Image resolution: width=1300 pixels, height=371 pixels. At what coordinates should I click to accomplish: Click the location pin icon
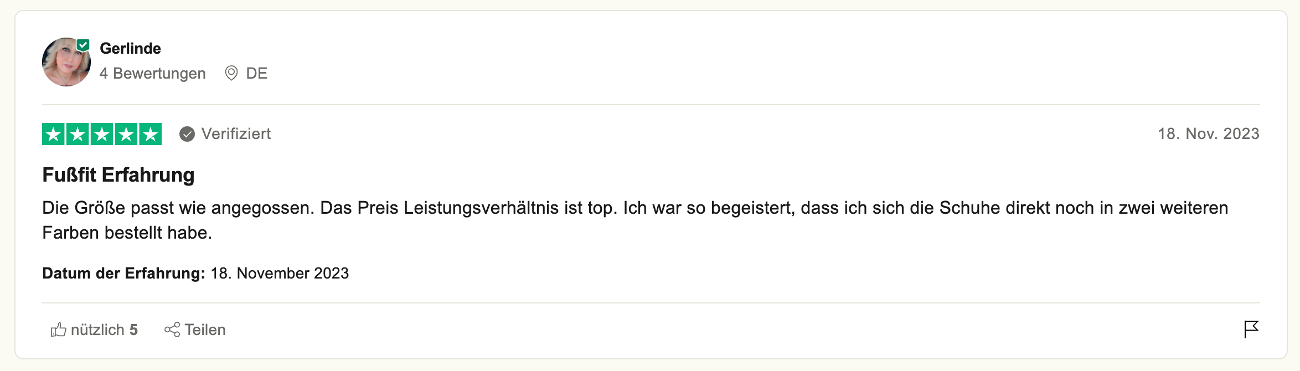[231, 73]
